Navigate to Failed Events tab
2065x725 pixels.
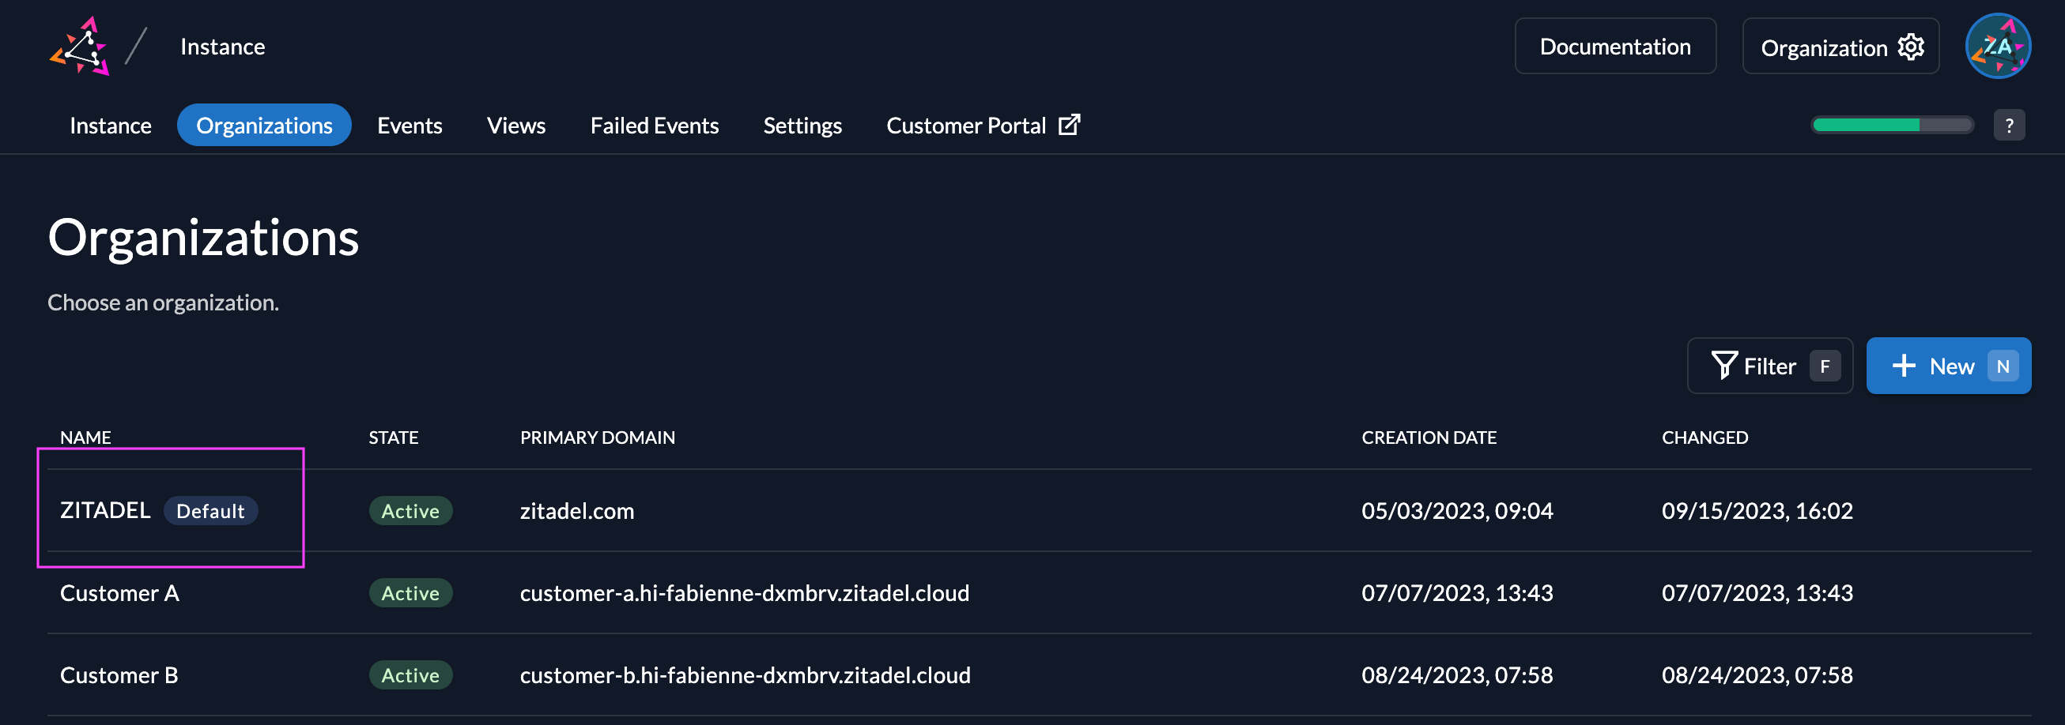653,126
